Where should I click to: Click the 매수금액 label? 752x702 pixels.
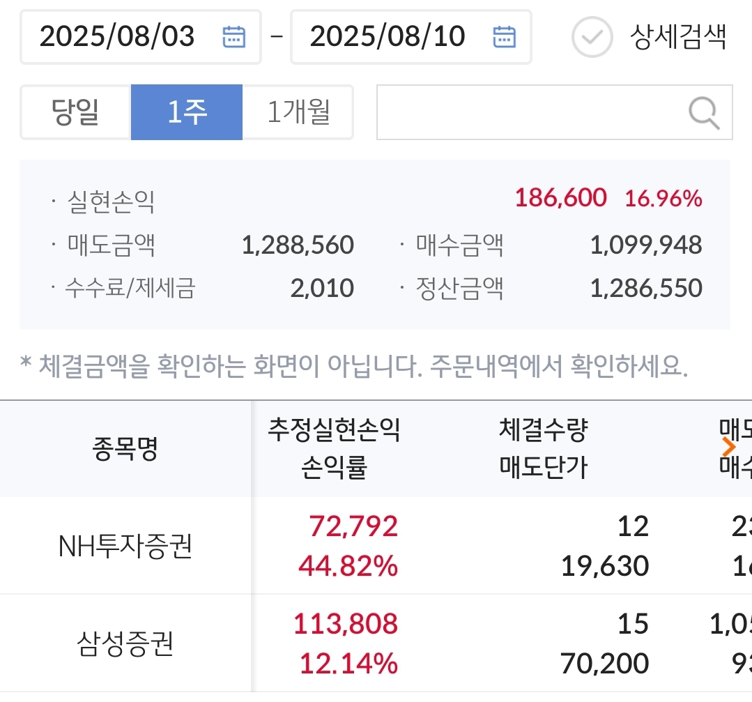tap(459, 245)
